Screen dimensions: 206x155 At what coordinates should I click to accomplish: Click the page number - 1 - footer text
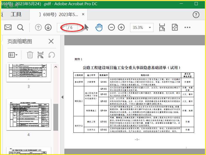click(137, 139)
